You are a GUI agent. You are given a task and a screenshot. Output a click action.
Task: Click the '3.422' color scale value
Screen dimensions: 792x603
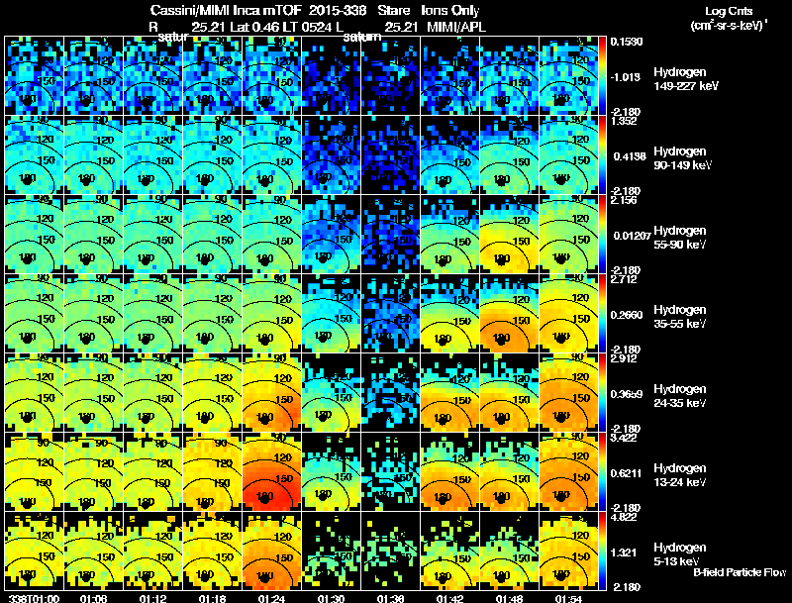click(x=624, y=439)
